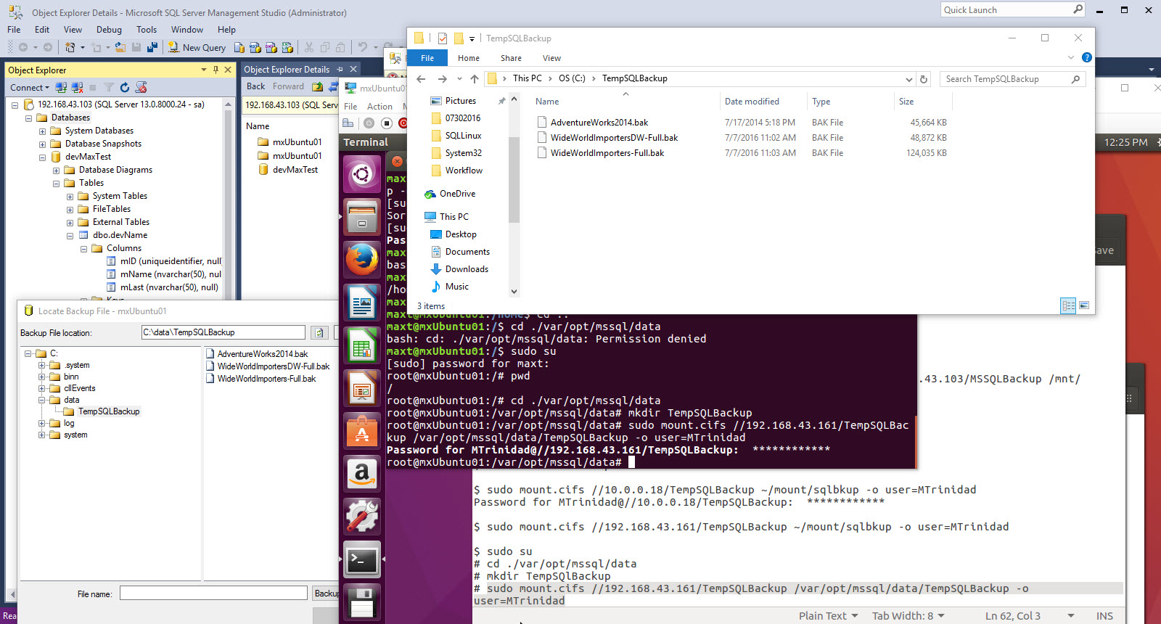Switch to the View tab in File Explorer
The width and height of the screenshot is (1161, 624).
tap(551, 58)
